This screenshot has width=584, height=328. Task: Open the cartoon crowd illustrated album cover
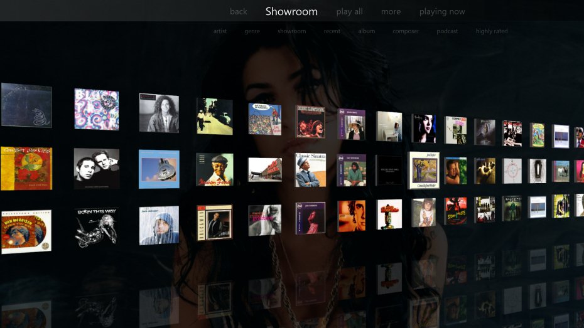265,119
